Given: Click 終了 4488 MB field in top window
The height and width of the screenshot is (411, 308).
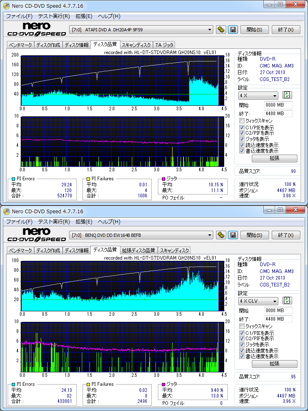Looking at the screenshot, I should pyautogui.click(x=278, y=114).
